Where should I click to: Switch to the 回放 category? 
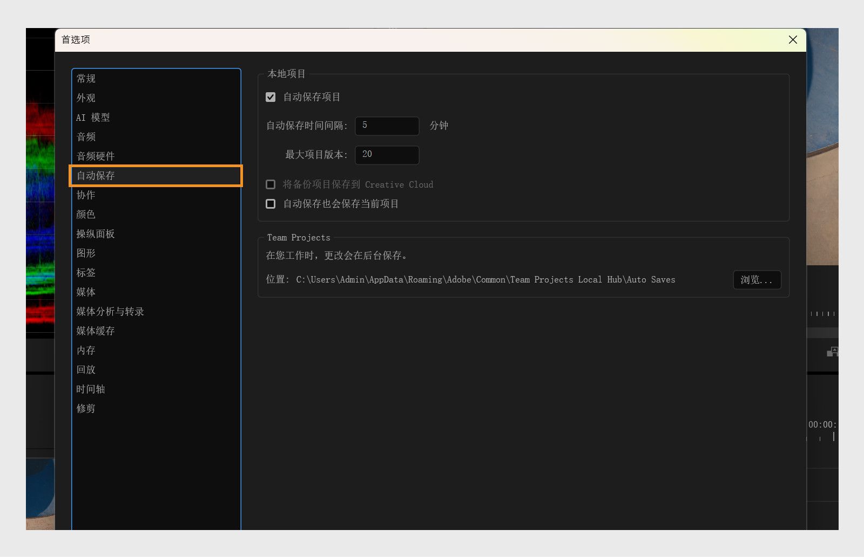tap(156, 370)
